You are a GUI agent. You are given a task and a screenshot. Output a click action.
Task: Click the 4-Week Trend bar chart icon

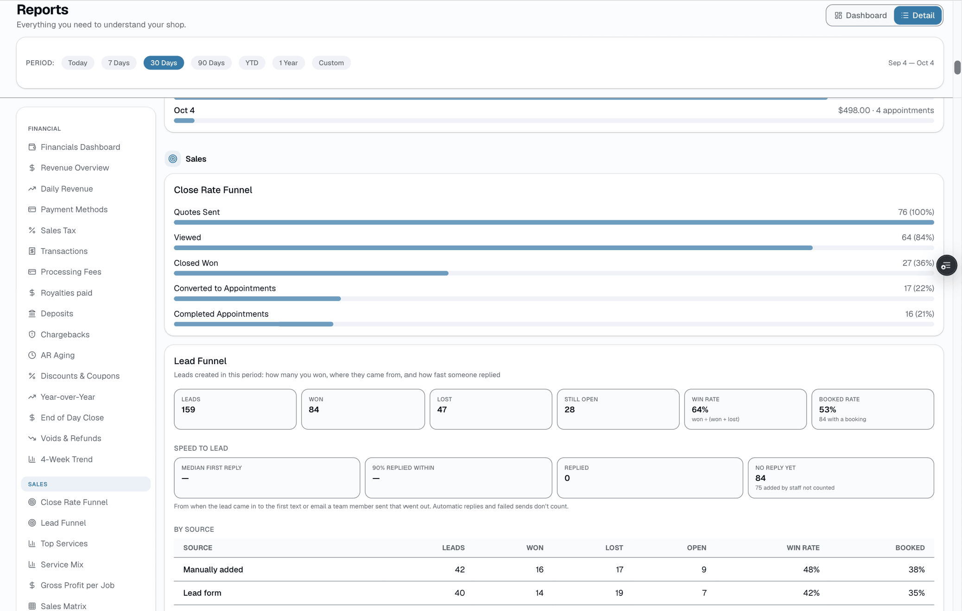[32, 459]
